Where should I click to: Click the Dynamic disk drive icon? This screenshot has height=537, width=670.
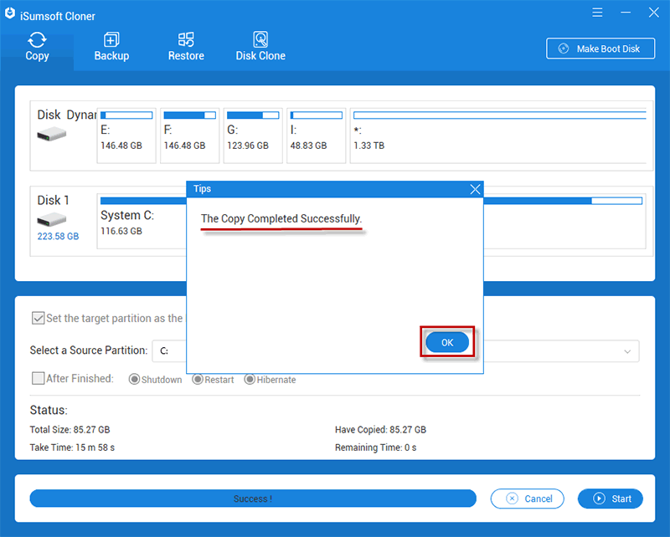coord(51,136)
